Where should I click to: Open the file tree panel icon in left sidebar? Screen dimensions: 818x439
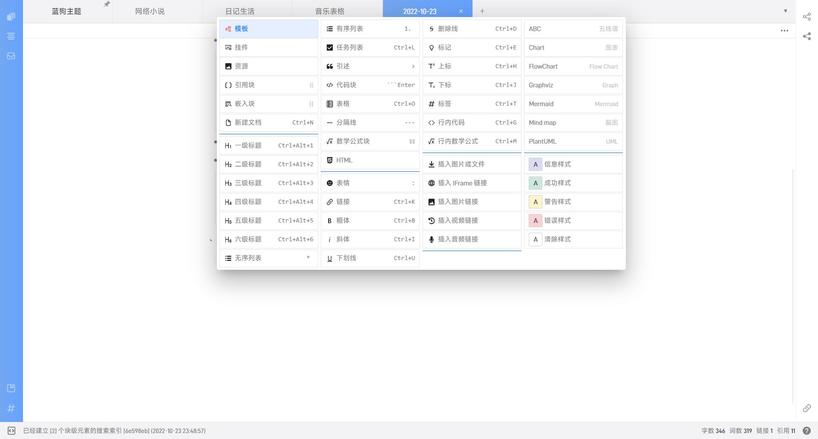[11, 17]
